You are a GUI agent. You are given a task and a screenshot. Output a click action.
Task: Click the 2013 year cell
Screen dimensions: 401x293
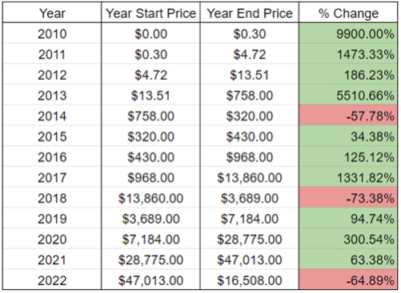coord(52,95)
